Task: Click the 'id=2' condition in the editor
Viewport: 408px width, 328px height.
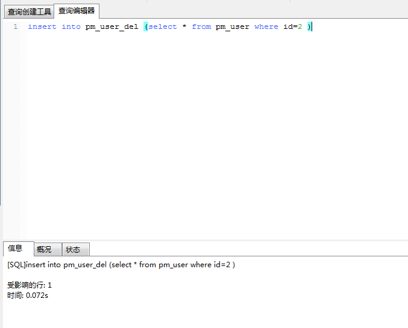Action: tap(292, 26)
